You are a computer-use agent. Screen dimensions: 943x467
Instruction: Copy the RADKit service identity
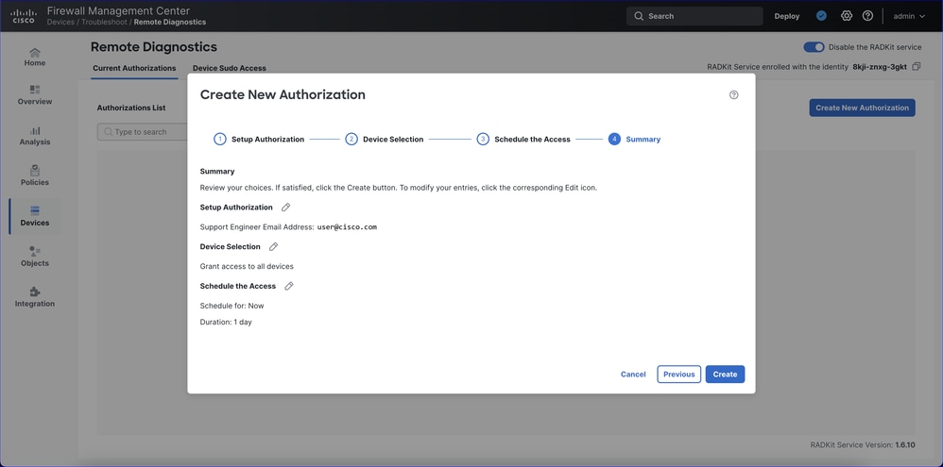917,67
